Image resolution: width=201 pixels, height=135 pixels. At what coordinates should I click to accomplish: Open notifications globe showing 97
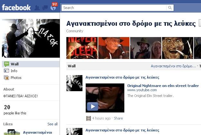[53, 7]
